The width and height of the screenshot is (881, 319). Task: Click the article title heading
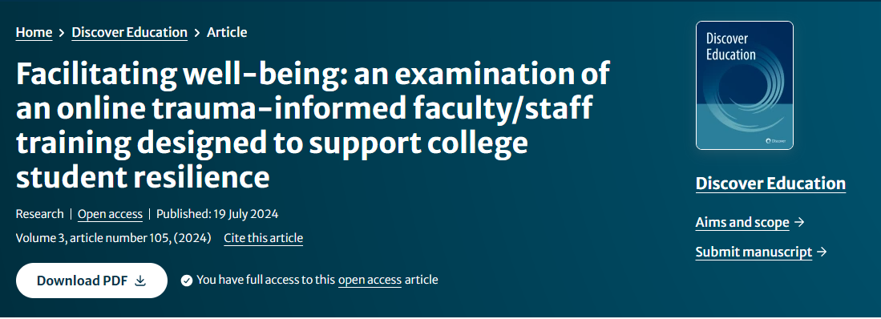pyautogui.click(x=313, y=125)
